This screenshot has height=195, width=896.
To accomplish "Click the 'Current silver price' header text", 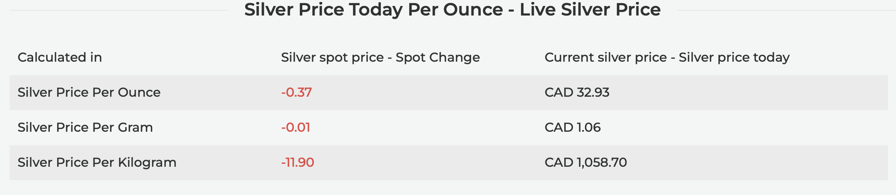I will pyautogui.click(x=606, y=58).
